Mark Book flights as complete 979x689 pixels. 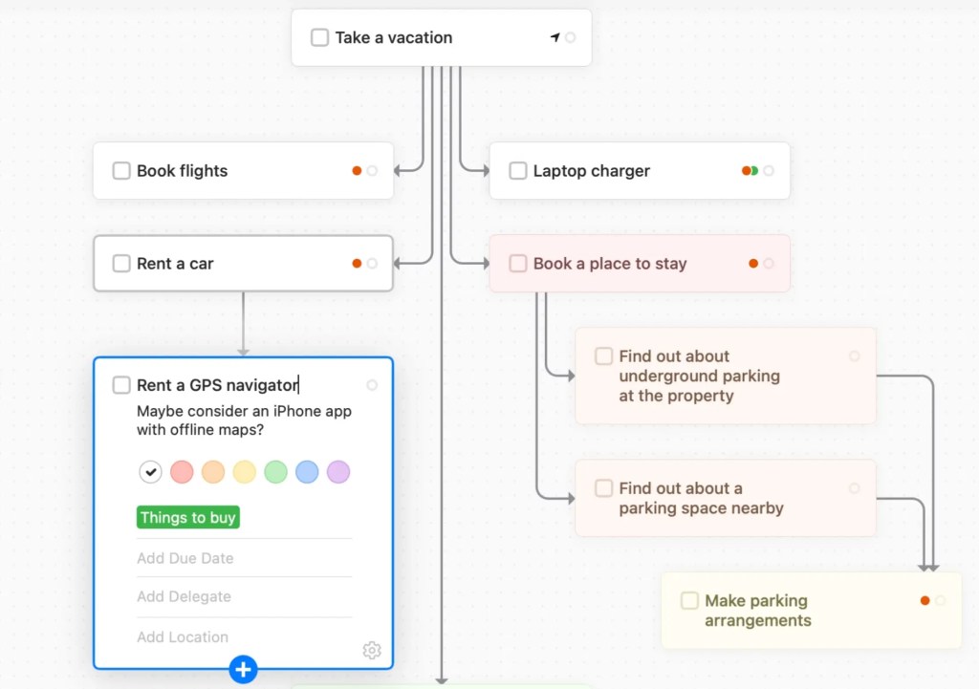click(121, 171)
